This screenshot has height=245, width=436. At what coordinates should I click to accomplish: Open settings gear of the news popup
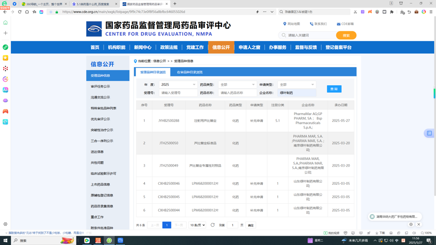pyautogui.click(x=411, y=224)
